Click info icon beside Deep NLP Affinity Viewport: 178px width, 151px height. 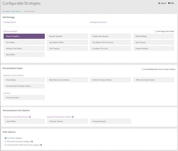pos(73,117)
